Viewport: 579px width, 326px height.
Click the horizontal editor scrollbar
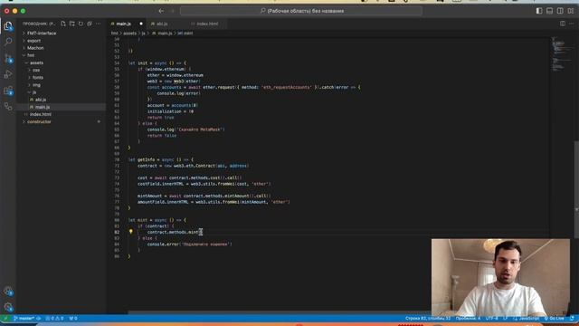(279, 312)
